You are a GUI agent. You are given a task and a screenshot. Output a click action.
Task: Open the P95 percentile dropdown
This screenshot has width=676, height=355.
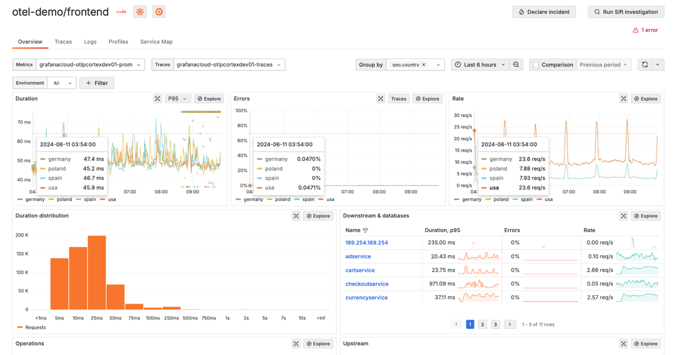pyautogui.click(x=177, y=99)
